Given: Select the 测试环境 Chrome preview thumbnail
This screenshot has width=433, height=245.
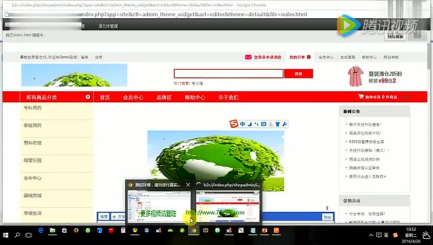Looking at the screenshot, I should point(159,206).
